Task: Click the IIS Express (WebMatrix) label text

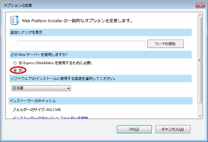Action: pyautogui.click(x=55, y=63)
